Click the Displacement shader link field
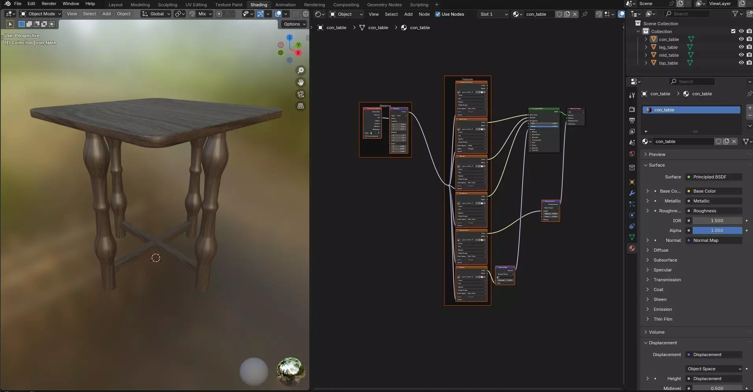Screen dimensions: 753x392 tap(714, 355)
